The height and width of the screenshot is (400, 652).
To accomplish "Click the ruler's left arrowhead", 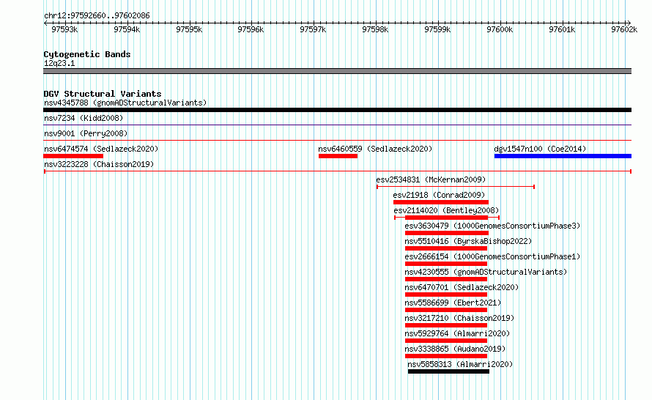I will (45, 23).
